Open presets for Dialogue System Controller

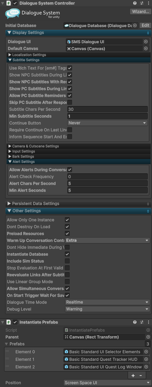pyautogui.click(x=142, y=3)
